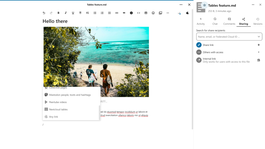Toggle underline formatting

(73, 13)
